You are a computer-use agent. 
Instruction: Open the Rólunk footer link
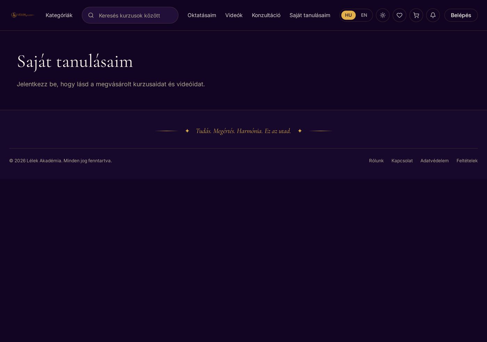point(376,161)
